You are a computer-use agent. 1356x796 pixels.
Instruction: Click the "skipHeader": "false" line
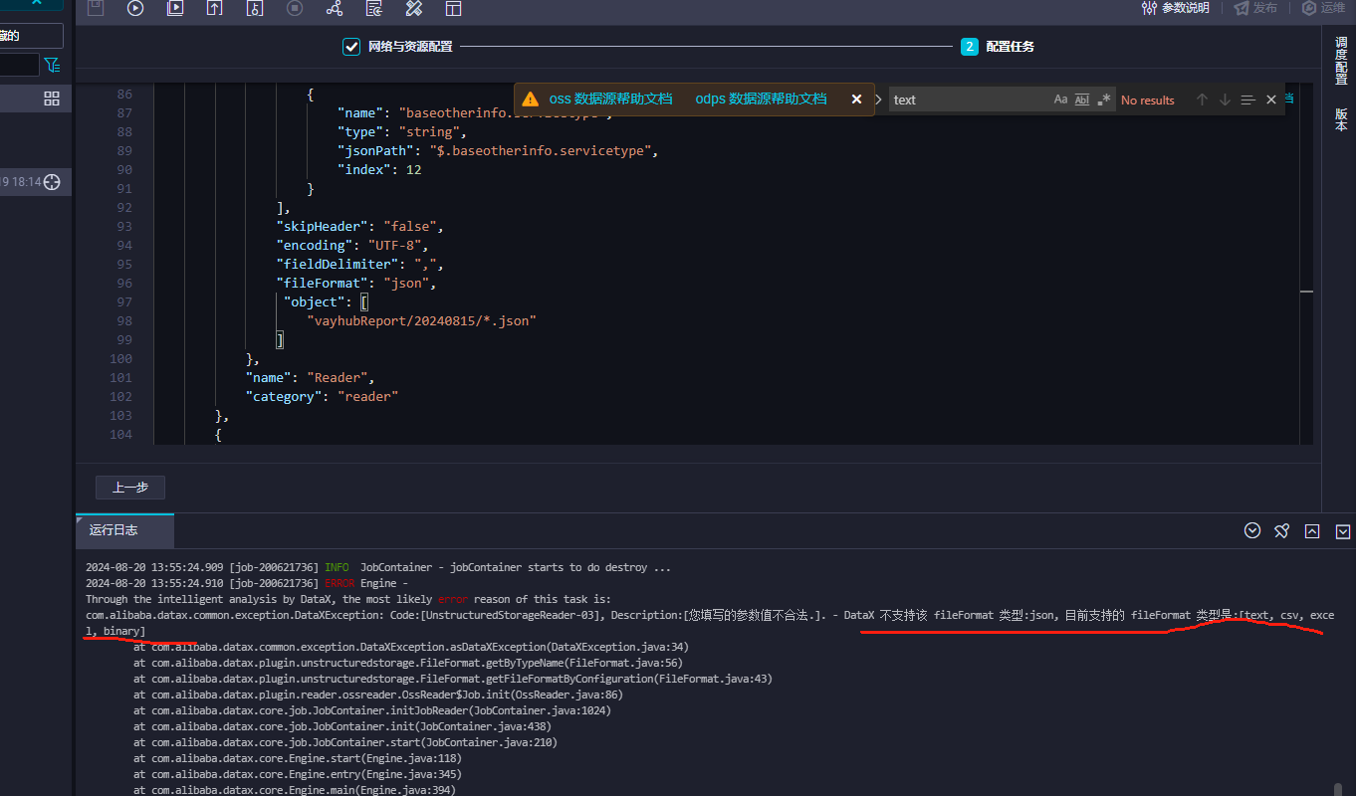click(359, 227)
